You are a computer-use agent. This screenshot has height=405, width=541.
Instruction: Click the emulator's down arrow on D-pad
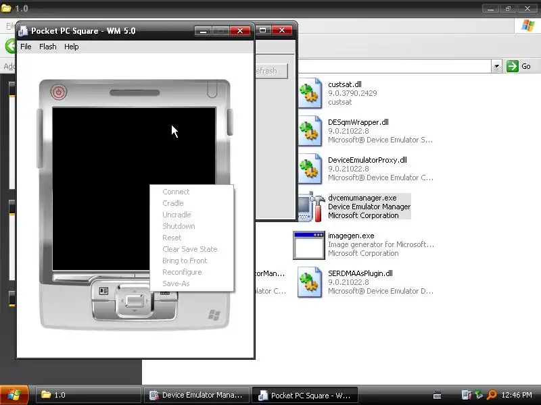(135, 311)
